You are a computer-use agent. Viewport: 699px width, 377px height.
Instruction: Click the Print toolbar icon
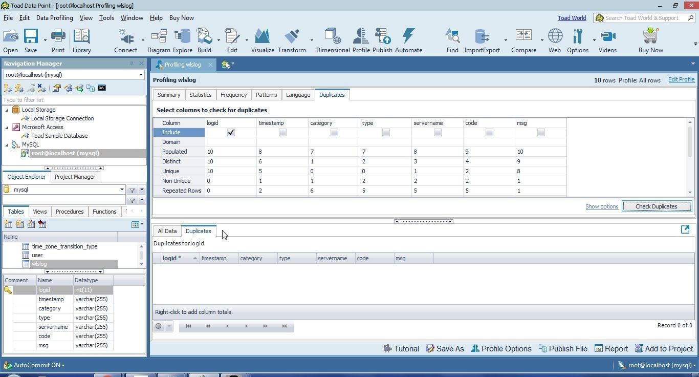coord(58,40)
